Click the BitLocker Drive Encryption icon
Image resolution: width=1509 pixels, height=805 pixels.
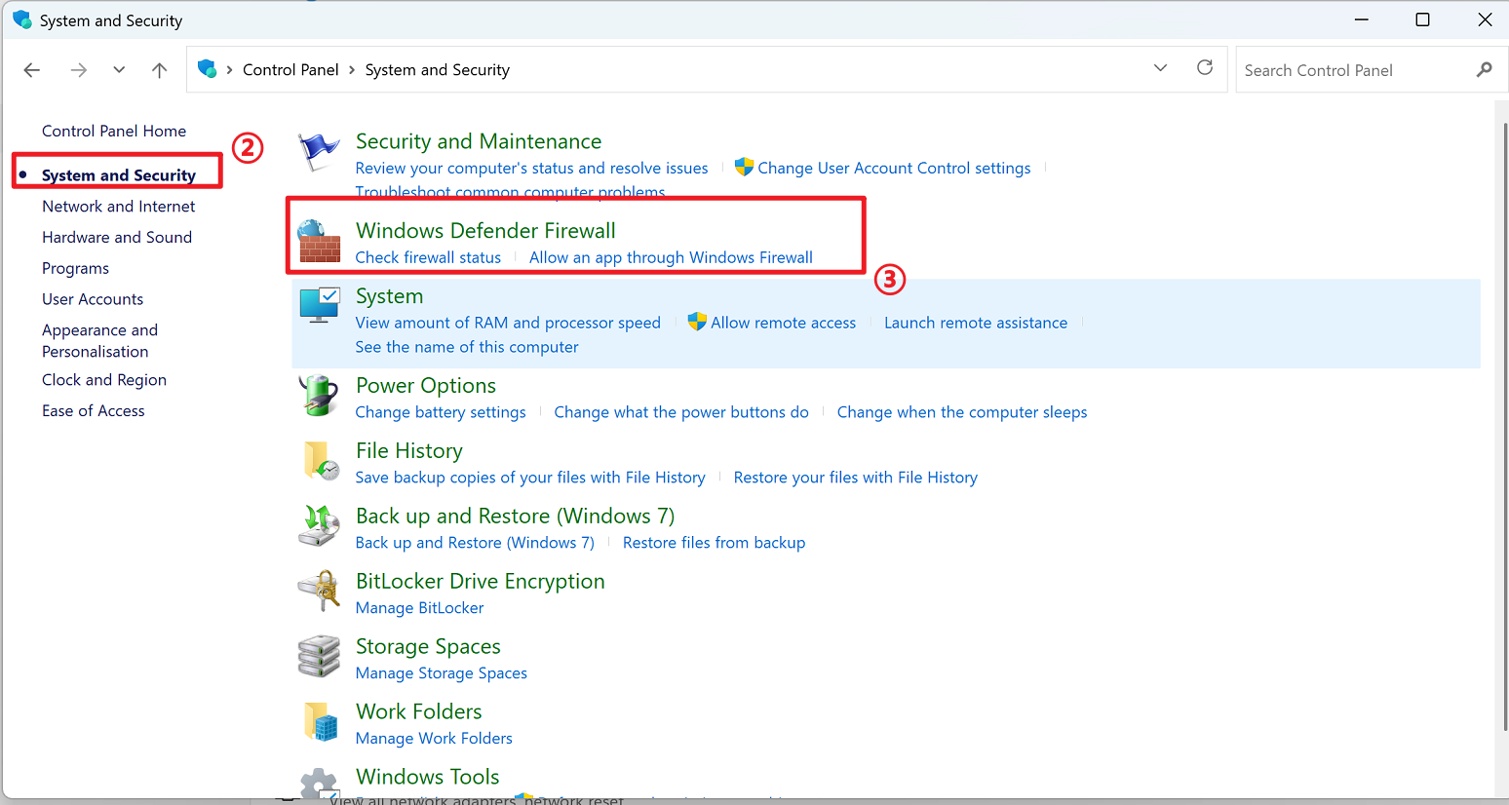pos(319,591)
